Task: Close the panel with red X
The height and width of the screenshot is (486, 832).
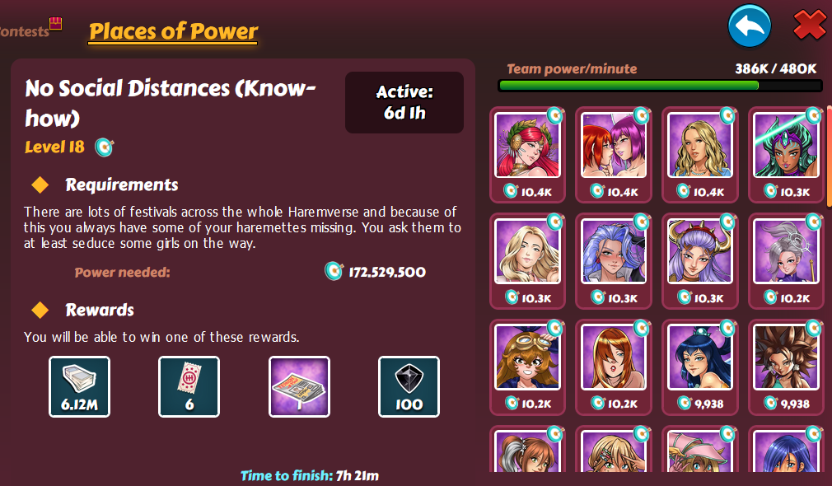Action: click(810, 25)
